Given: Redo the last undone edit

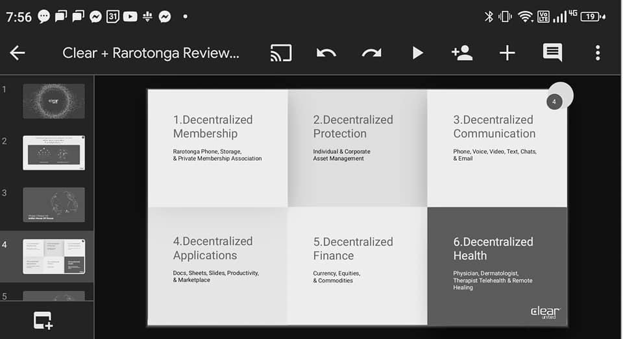Looking at the screenshot, I should coord(371,53).
